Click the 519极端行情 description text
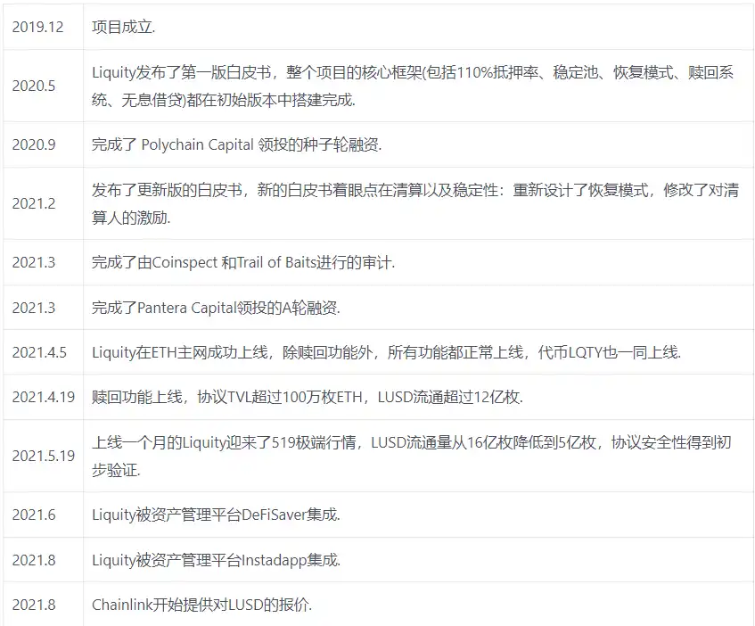 click(412, 456)
